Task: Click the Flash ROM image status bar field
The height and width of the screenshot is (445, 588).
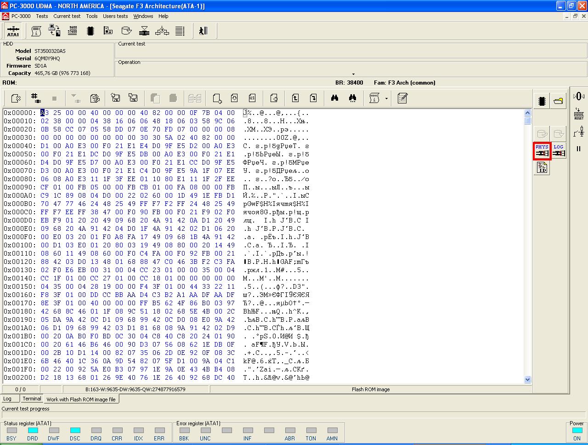Action: (370, 389)
